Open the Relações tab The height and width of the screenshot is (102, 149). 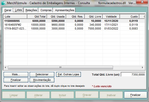31,10
